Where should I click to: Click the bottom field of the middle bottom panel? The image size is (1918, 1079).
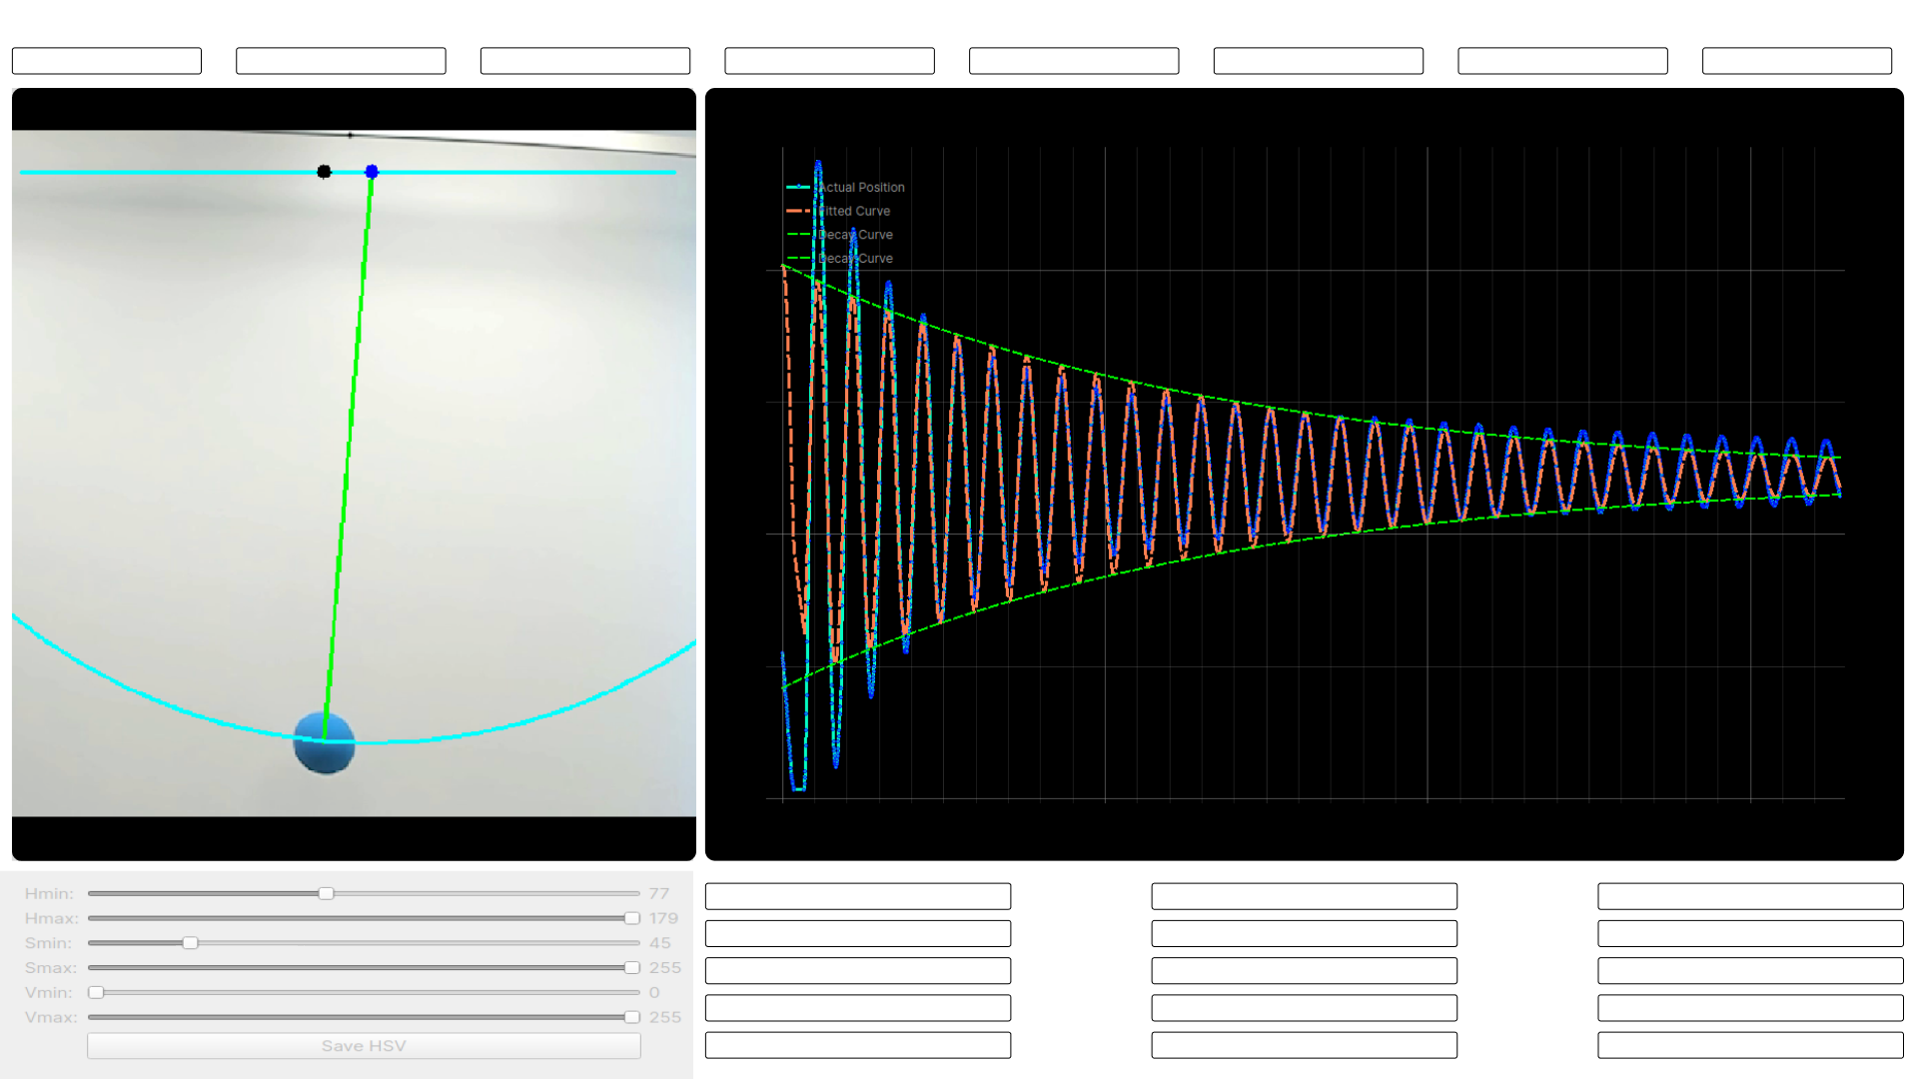[1304, 1044]
